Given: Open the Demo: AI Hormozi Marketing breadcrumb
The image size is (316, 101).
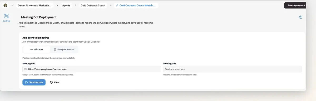Looking at the screenshot, I should pyautogui.click(x=34, y=6).
